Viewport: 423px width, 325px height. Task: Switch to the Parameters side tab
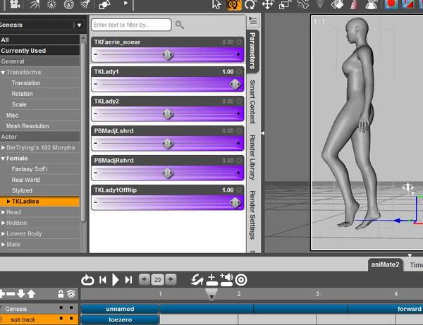point(252,51)
